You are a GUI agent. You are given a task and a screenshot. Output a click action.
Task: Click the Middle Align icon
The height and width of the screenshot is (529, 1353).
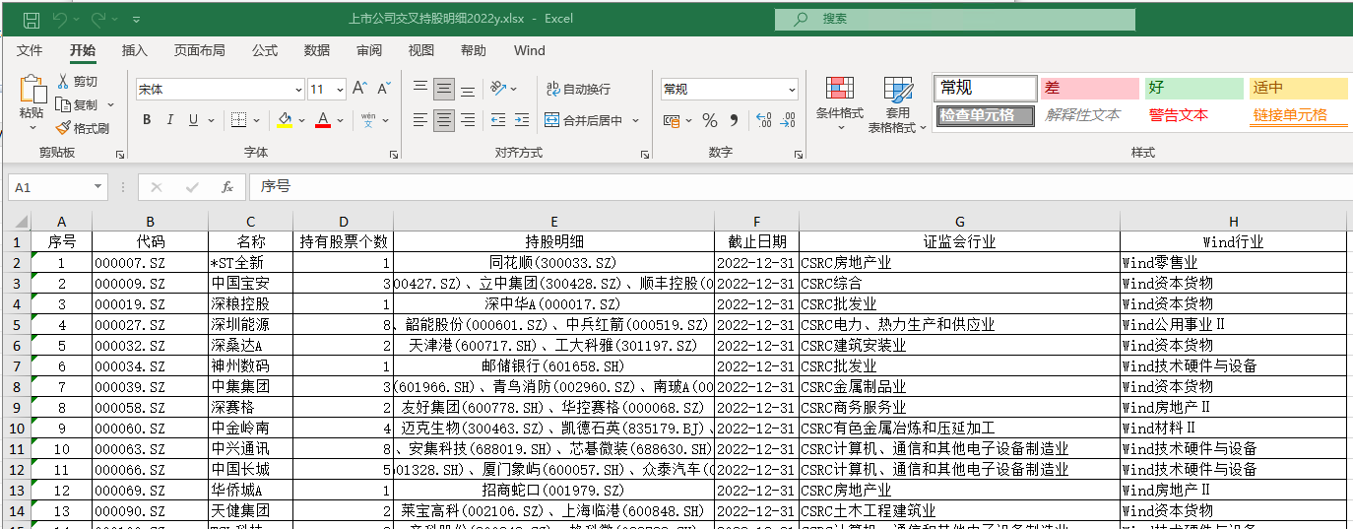coord(444,89)
